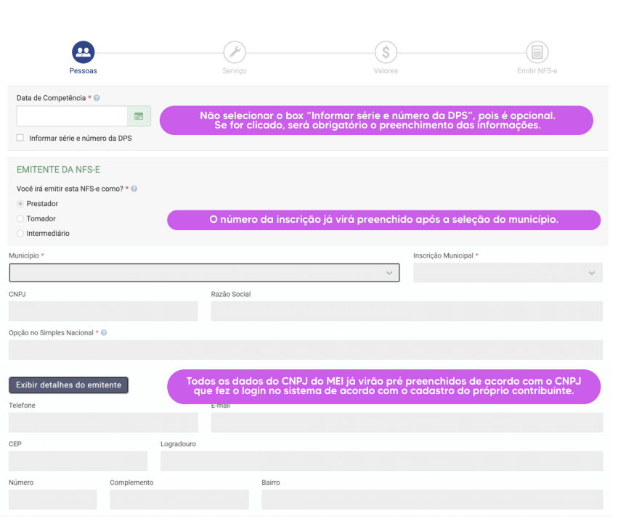Click help icon beside Data de Competência
Viewport: 618px width, 521px height.
97,98
